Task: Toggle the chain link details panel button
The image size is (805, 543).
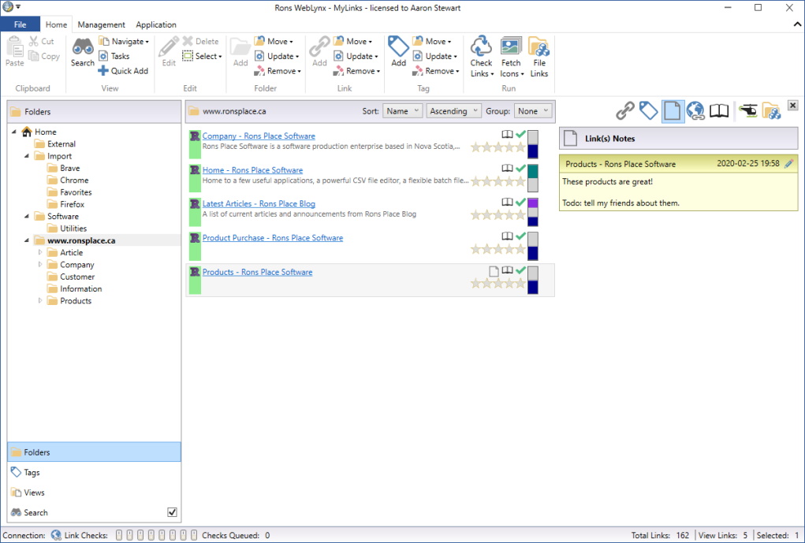Action: (624, 111)
